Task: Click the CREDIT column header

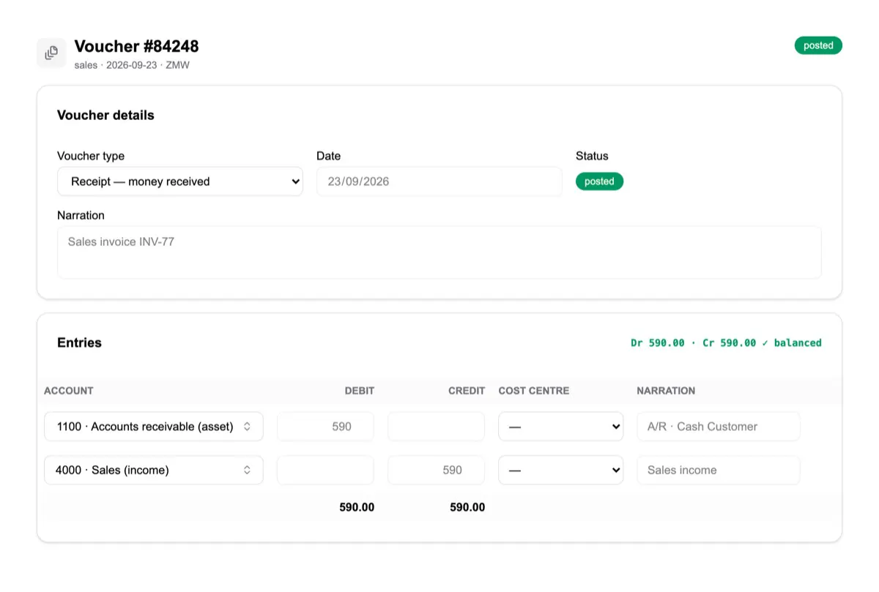Action: (x=467, y=391)
